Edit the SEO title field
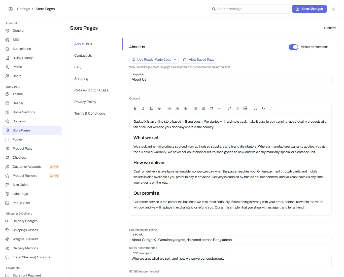Viewport: 344px width, 277px height. coord(230,240)
